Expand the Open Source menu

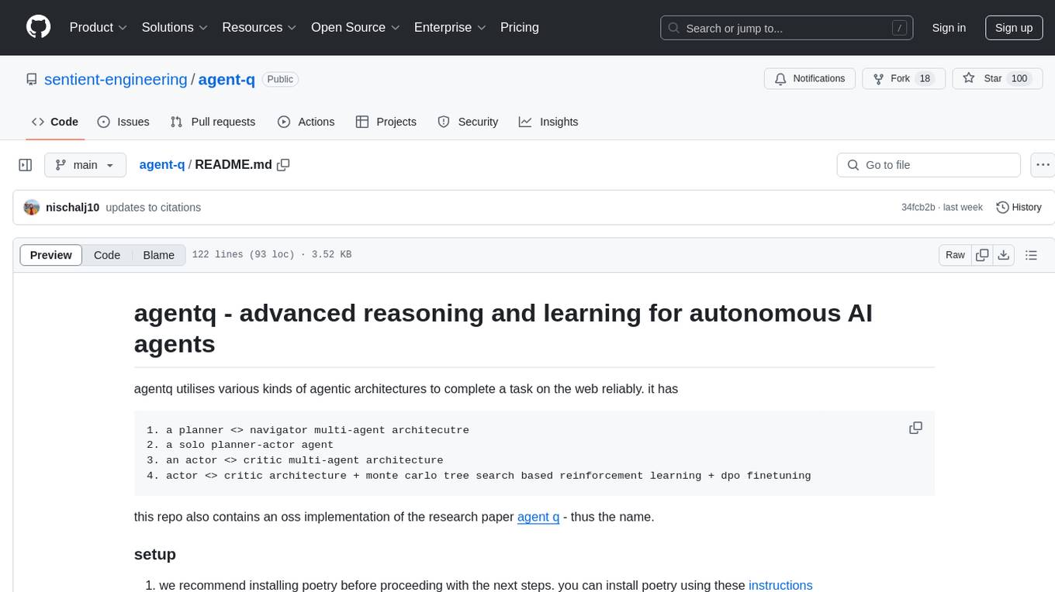pos(355,27)
